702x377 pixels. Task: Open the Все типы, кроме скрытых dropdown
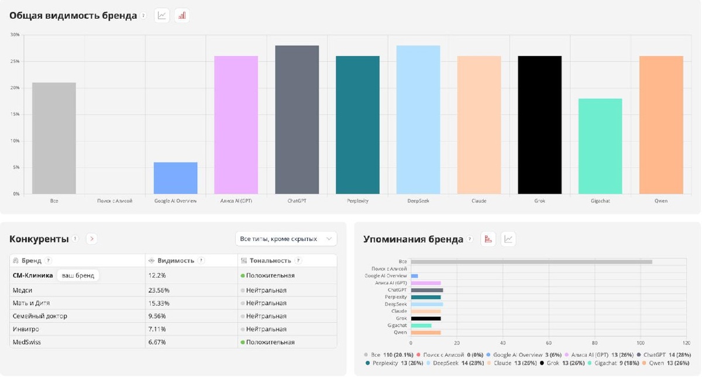(286, 238)
